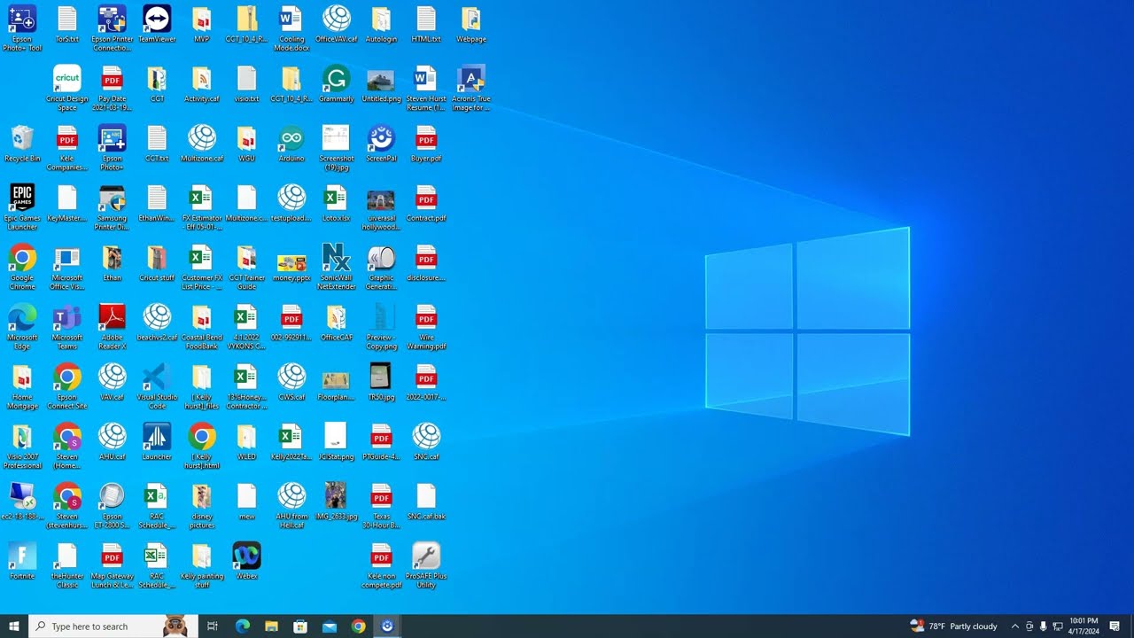
Task: Select the theHunter Classic icon
Action: click(x=67, y=565)
